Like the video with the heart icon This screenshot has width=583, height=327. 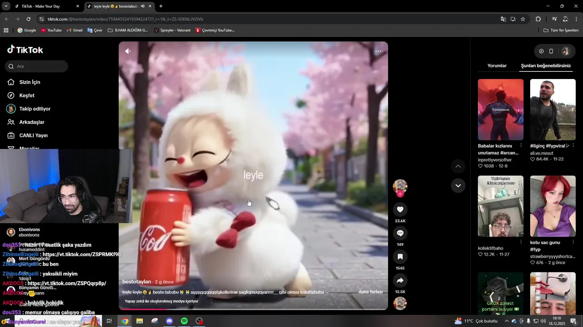click(400, 209)
